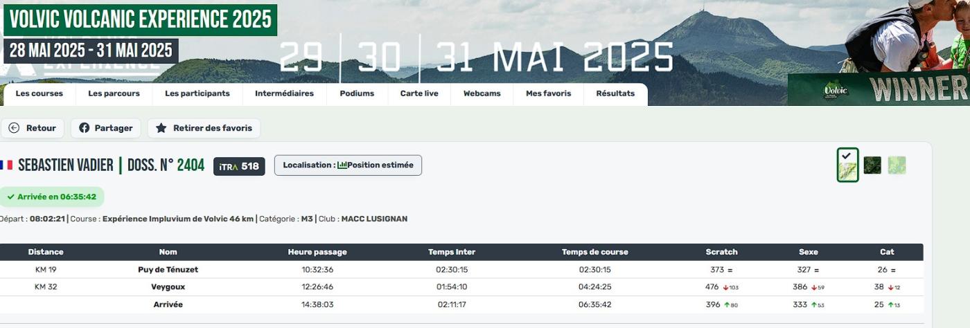Click the back arrow icon in Retour
The image size is (970, 328).
[14, 128]
